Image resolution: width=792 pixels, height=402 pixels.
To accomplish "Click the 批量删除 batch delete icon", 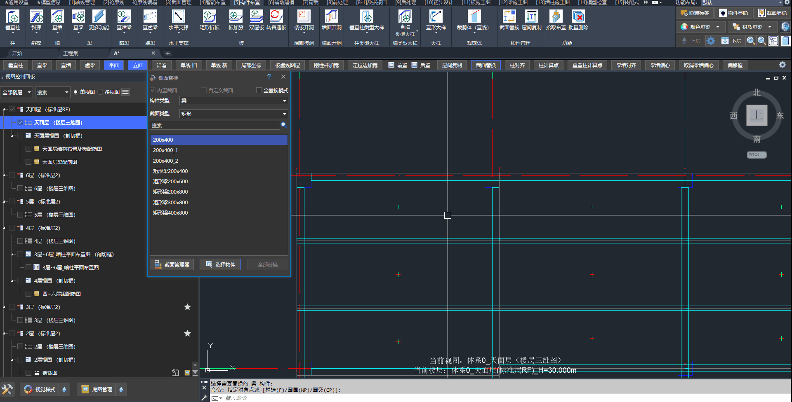I will click(x=578, y=17).
